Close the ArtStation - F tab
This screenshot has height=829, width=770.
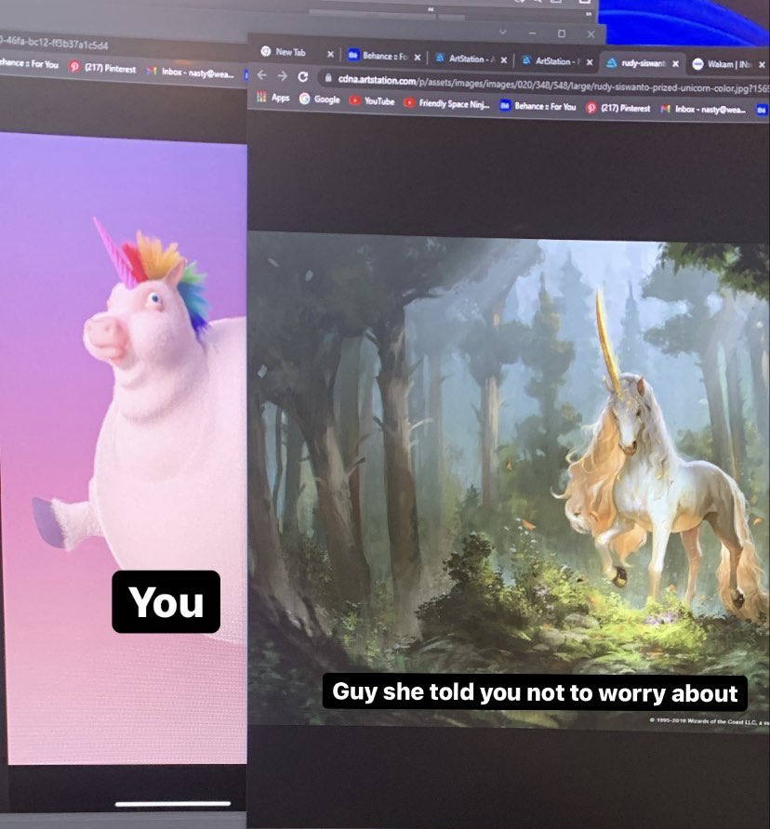[x=590, y=62]
